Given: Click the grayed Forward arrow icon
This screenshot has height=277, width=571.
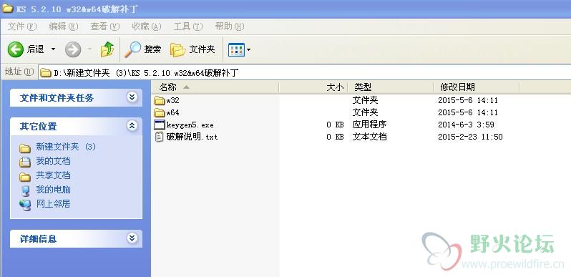Looking at the screenshot, I should (x=73, y=49).
